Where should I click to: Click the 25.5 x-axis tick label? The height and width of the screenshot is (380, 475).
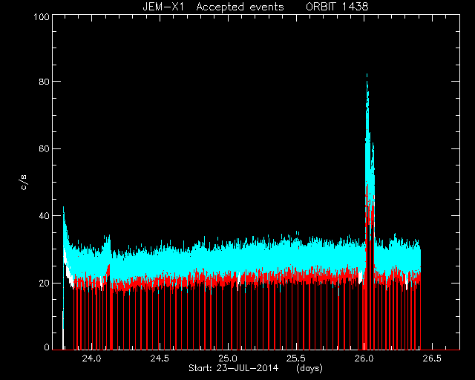coord(296,358)
